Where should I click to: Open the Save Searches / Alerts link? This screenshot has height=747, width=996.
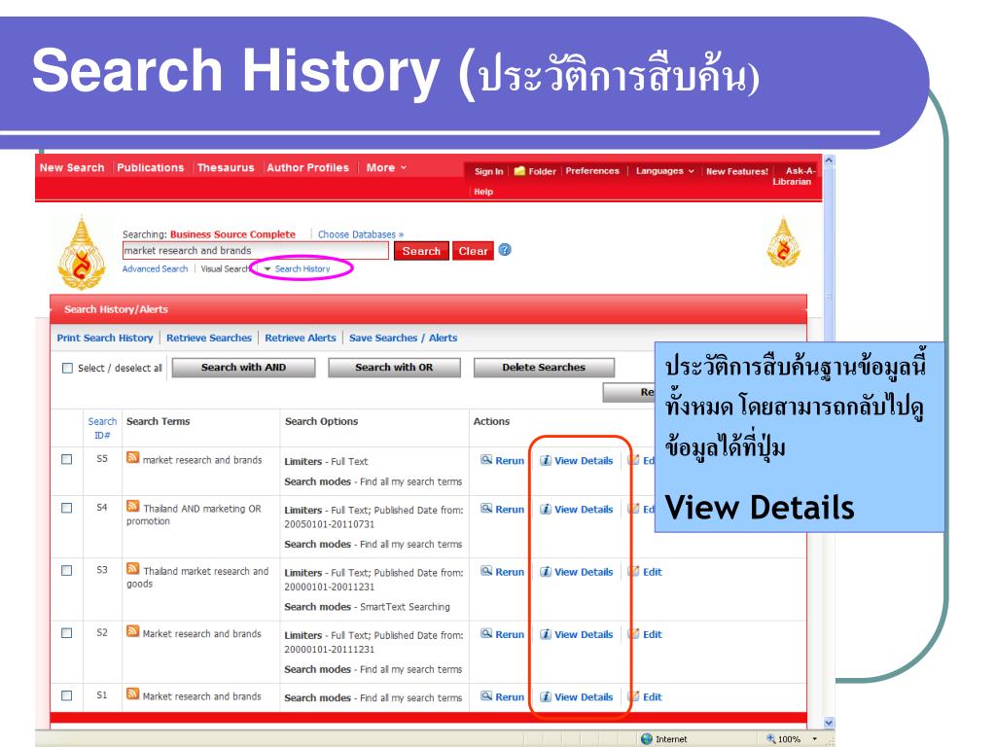point(404,338)
